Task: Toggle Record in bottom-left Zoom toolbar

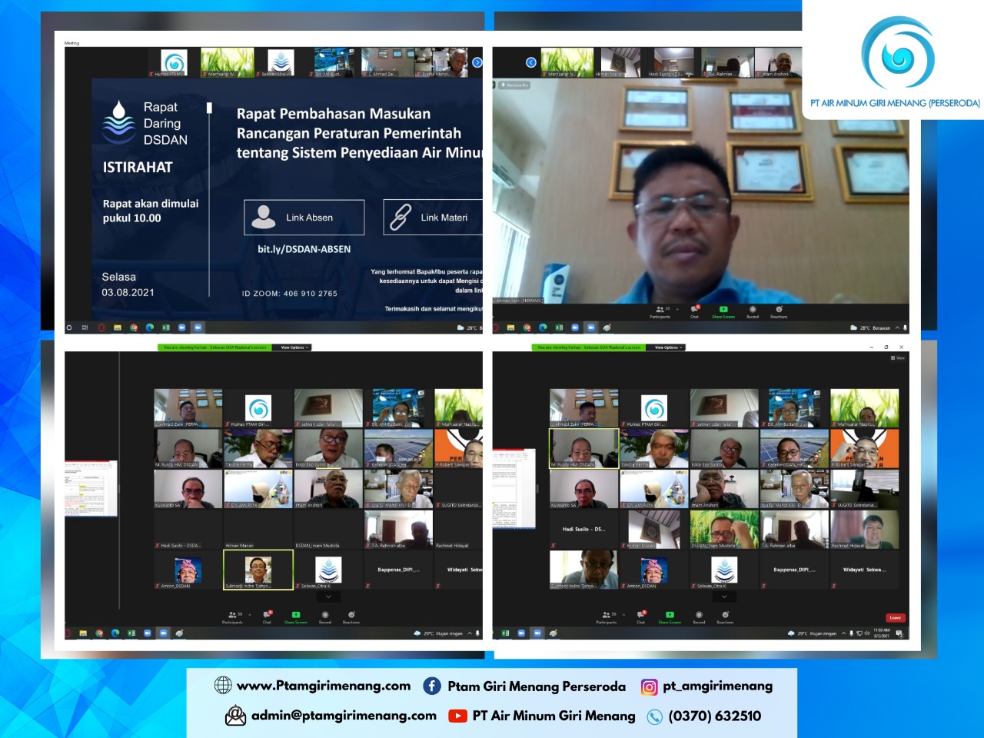Action: click(325, 617)
